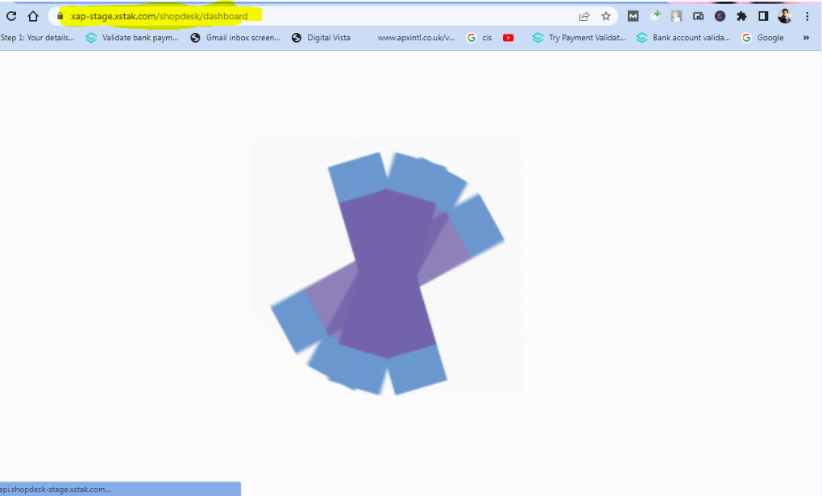822x496 pixels.
Task: Click the loading animation graphic
Action: pyautogui.click(x=388, y=272)
